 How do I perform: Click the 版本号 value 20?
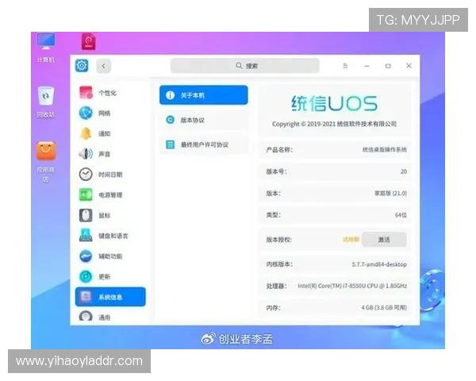click(404, 171)
